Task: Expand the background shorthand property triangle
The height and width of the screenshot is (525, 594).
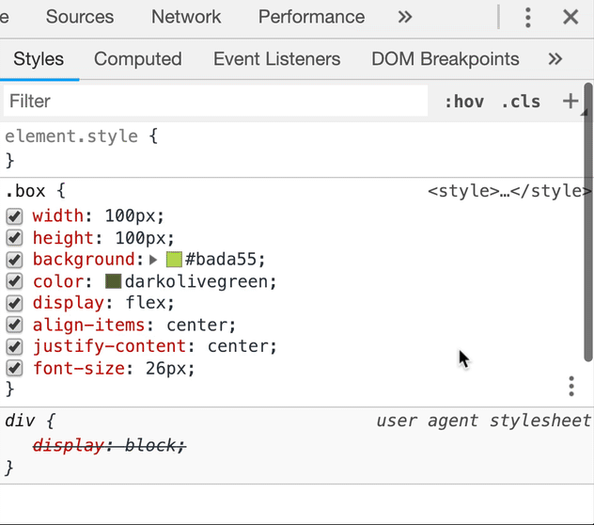Action: tap(154, 260)
